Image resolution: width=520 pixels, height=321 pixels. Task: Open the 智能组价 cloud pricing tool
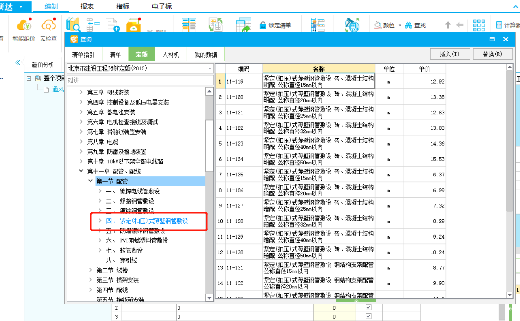(x=24, y=30)
